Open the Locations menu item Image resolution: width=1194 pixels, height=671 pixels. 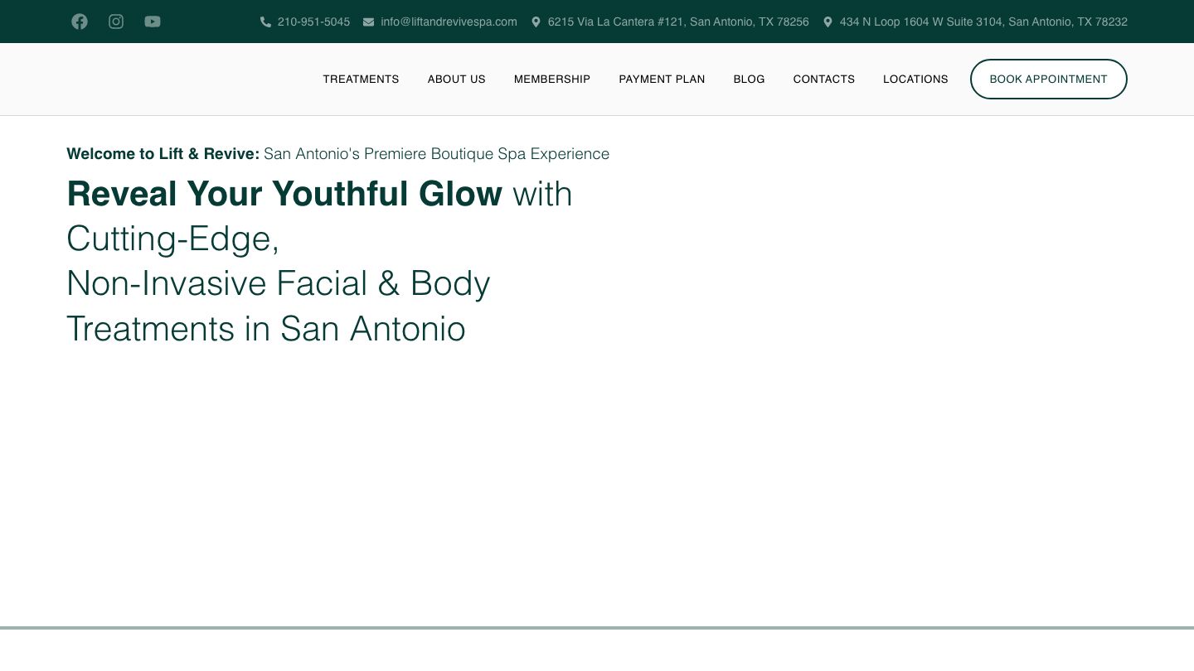pyautogui.click(x=915, y=80)
